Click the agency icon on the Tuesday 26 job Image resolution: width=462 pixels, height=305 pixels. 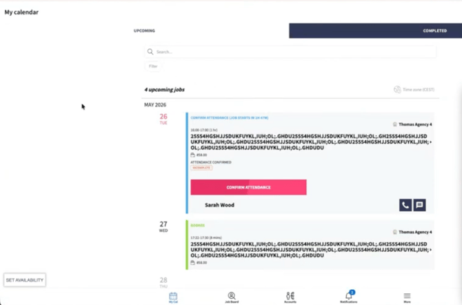click(x=395, y=124)
